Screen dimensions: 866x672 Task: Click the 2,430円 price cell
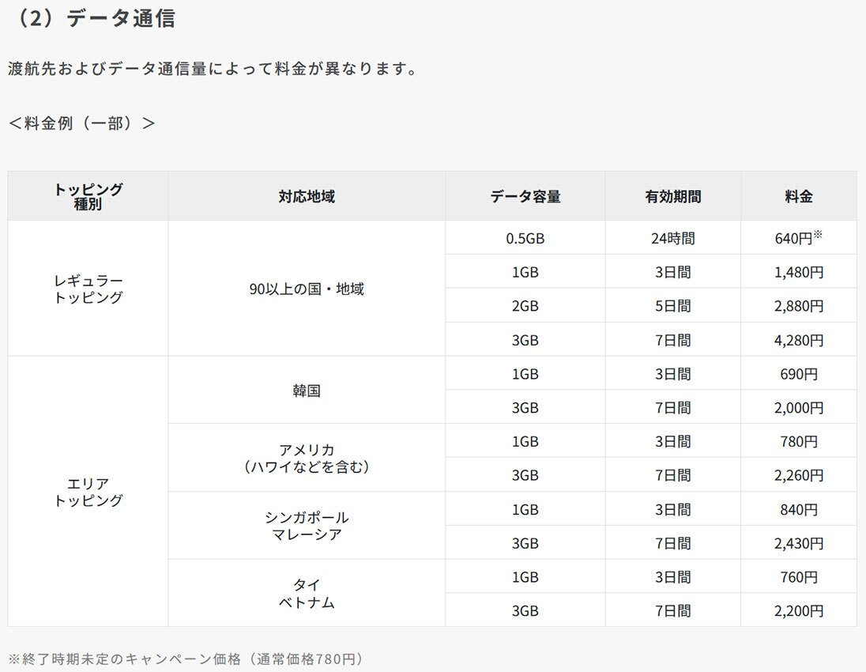(x=798, y=542)
